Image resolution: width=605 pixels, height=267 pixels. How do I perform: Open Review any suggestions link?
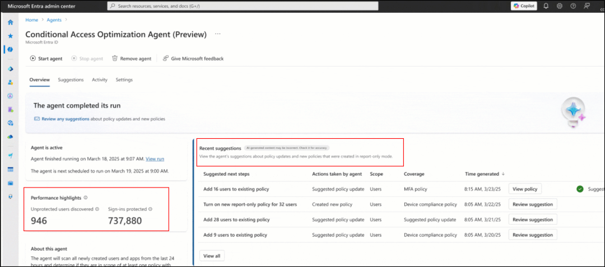[65, 119]
